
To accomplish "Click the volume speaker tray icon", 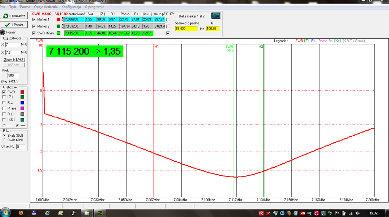I will (357, 213).
